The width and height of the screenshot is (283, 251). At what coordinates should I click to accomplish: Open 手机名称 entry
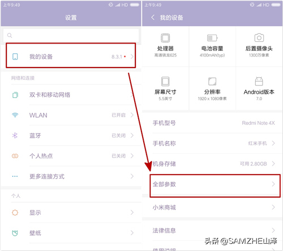[212, 143]
